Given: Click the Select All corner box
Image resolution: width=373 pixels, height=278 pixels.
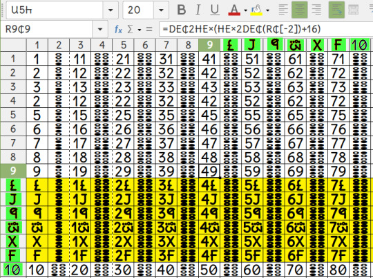Looking at the screenshot, I should (13, 45).
